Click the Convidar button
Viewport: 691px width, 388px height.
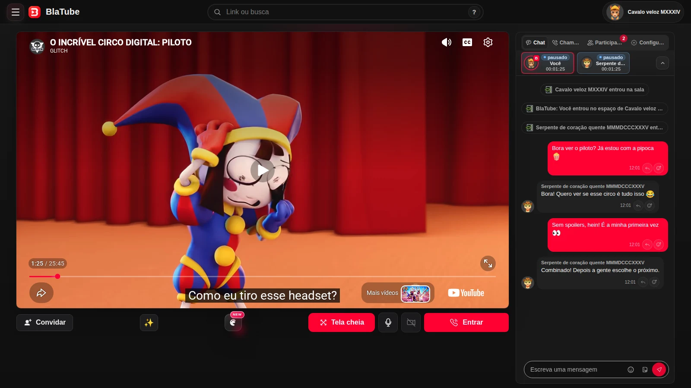44,322
